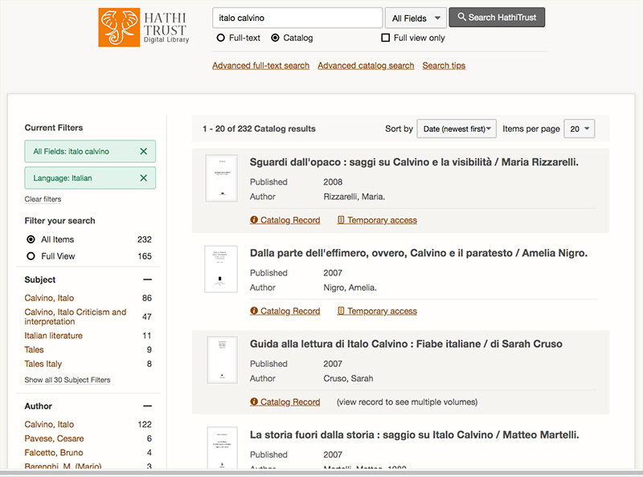
Task: Change the Items per page dropdown
Action: point(580,128)
